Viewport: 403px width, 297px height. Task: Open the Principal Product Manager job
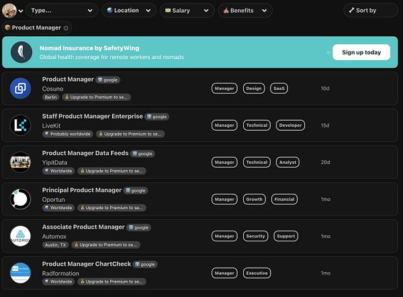82,190
